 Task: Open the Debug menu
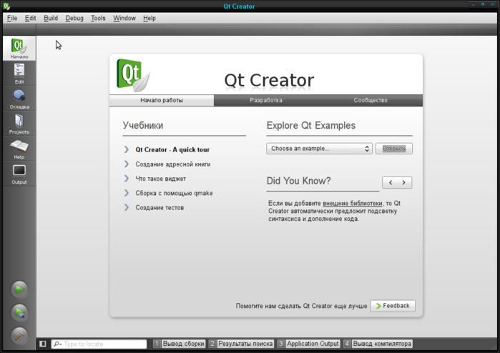[74, 18]
